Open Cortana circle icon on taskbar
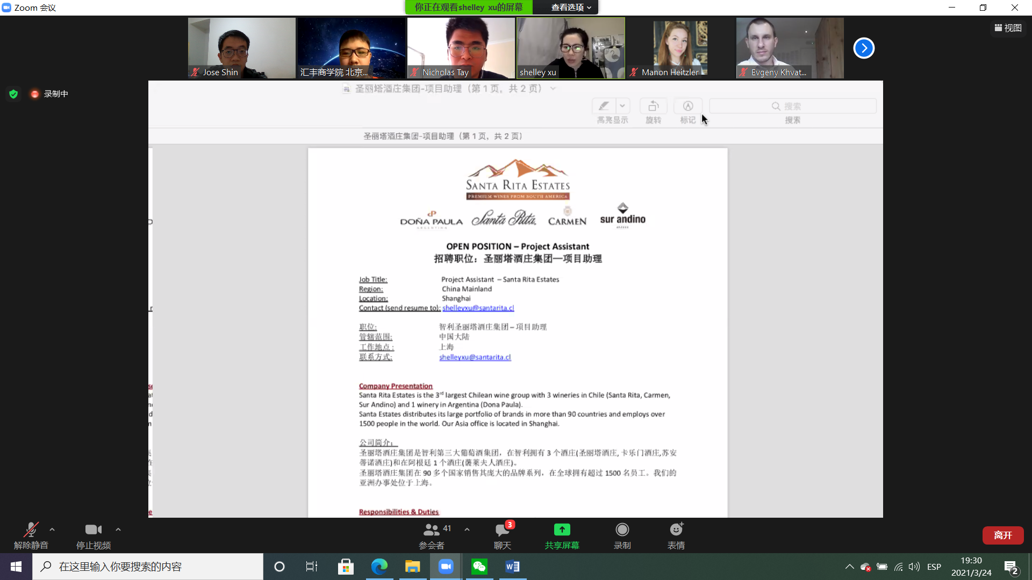 tap(279, 567)
